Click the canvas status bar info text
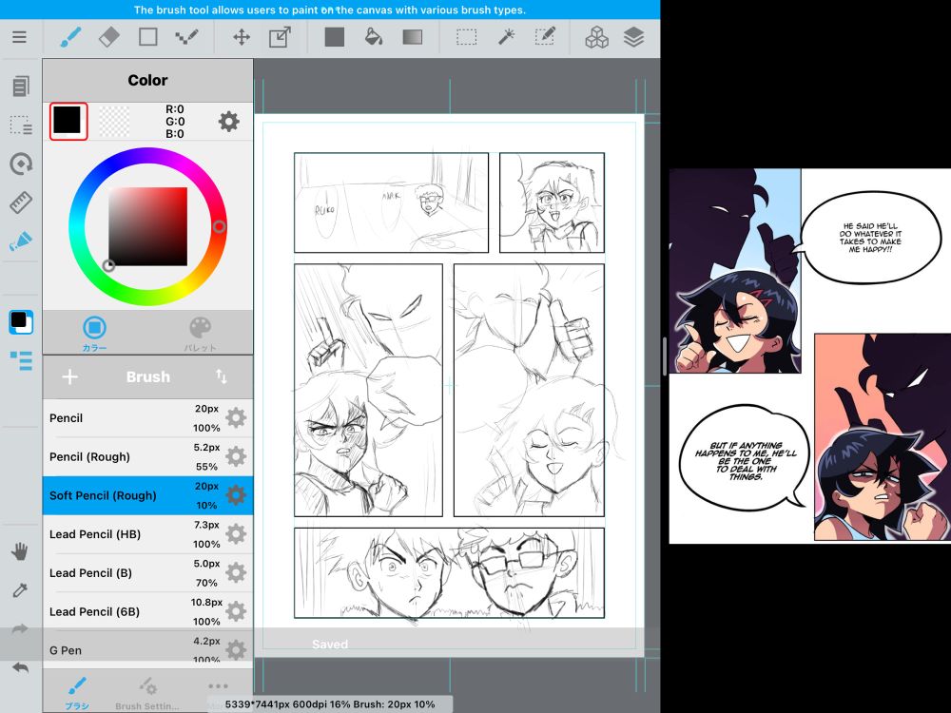The height and width of the screenshot is (713, 951). [x=329, y=703]
